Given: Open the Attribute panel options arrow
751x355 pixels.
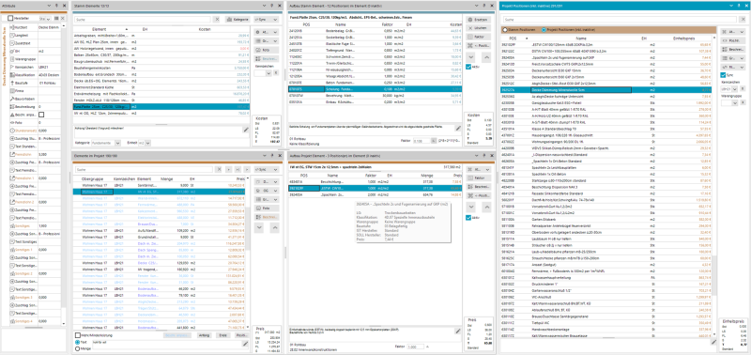Looking at the screenshot, I should tap(50, 6).
